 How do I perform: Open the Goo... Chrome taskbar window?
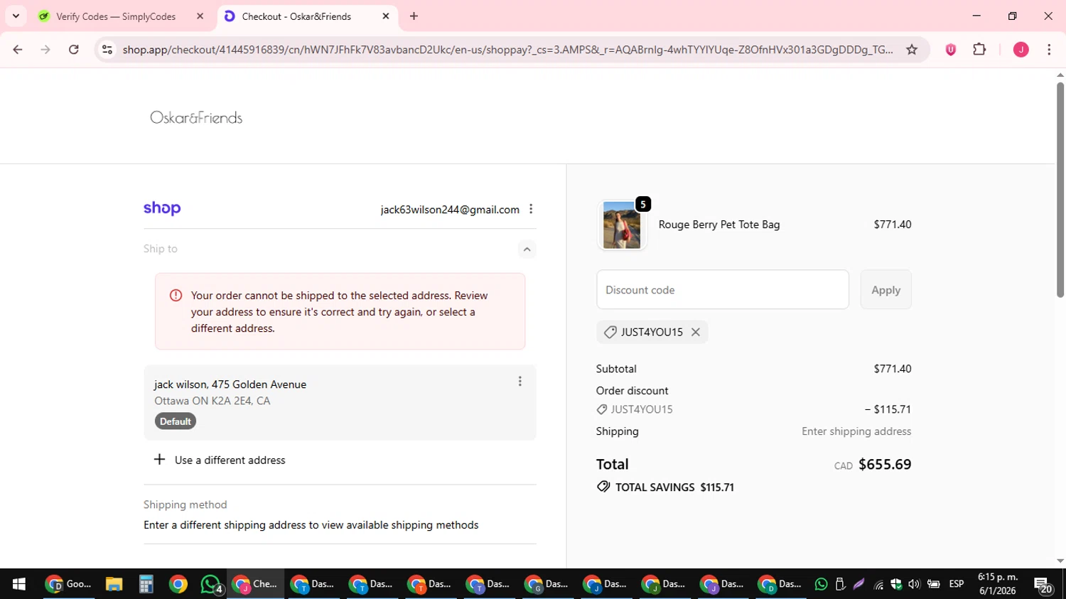(68, 584)
